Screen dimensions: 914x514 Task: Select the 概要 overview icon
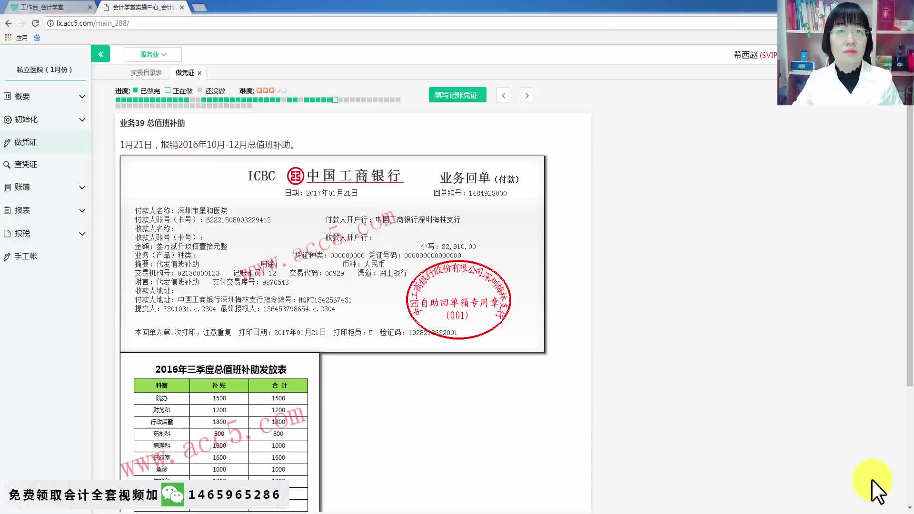click(x=8, y=96)
